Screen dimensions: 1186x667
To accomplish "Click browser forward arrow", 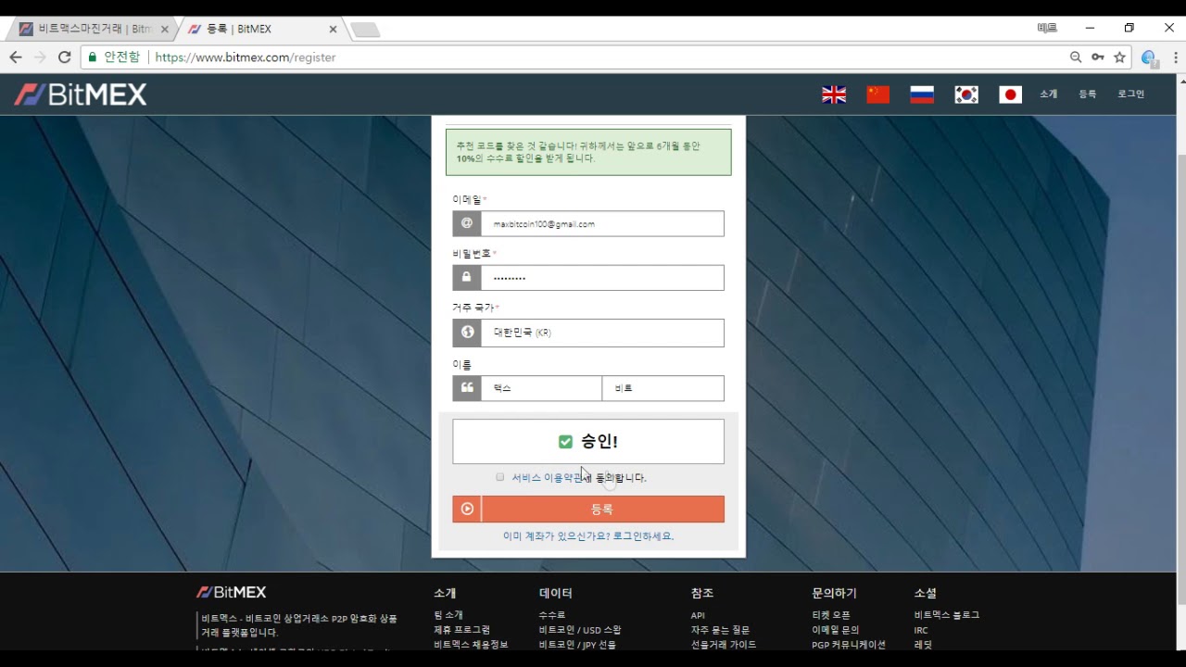I will (x=40, y=57).
